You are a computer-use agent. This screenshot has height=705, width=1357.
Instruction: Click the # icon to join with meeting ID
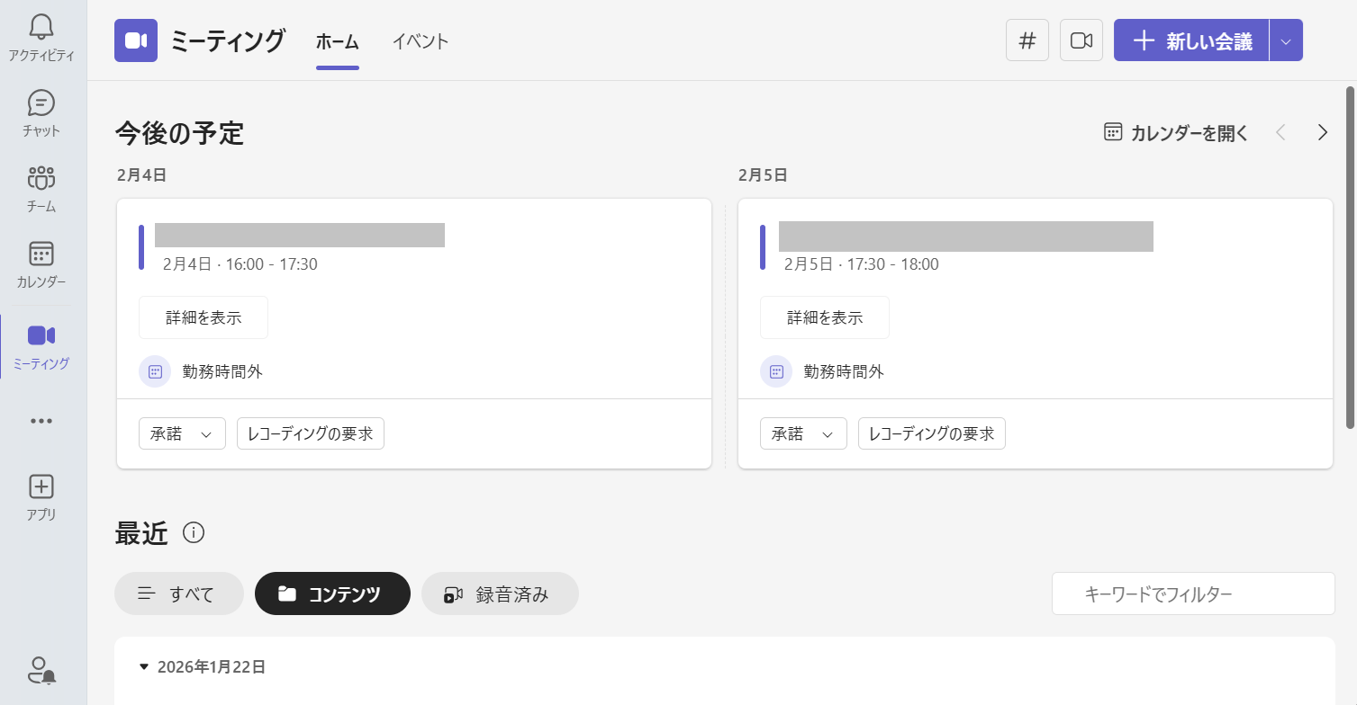pyautogui.click(x=1027, y=40)
